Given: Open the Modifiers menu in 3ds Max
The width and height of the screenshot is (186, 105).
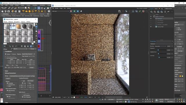Looking at the screenshot, I should [x=35, y=5].
